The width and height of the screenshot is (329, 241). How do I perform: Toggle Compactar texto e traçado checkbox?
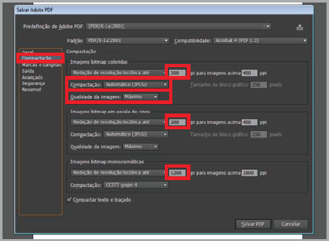coord(69,200)
